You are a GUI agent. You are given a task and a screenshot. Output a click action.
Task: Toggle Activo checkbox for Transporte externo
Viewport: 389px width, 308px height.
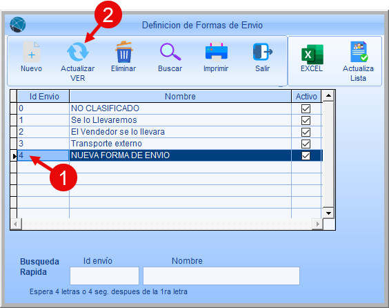pos(306,144)
